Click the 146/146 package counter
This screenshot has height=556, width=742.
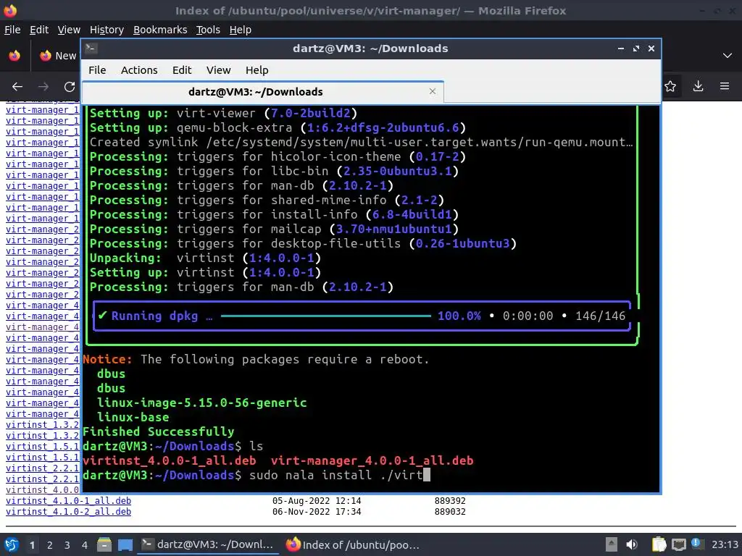[x=600, y=316]
